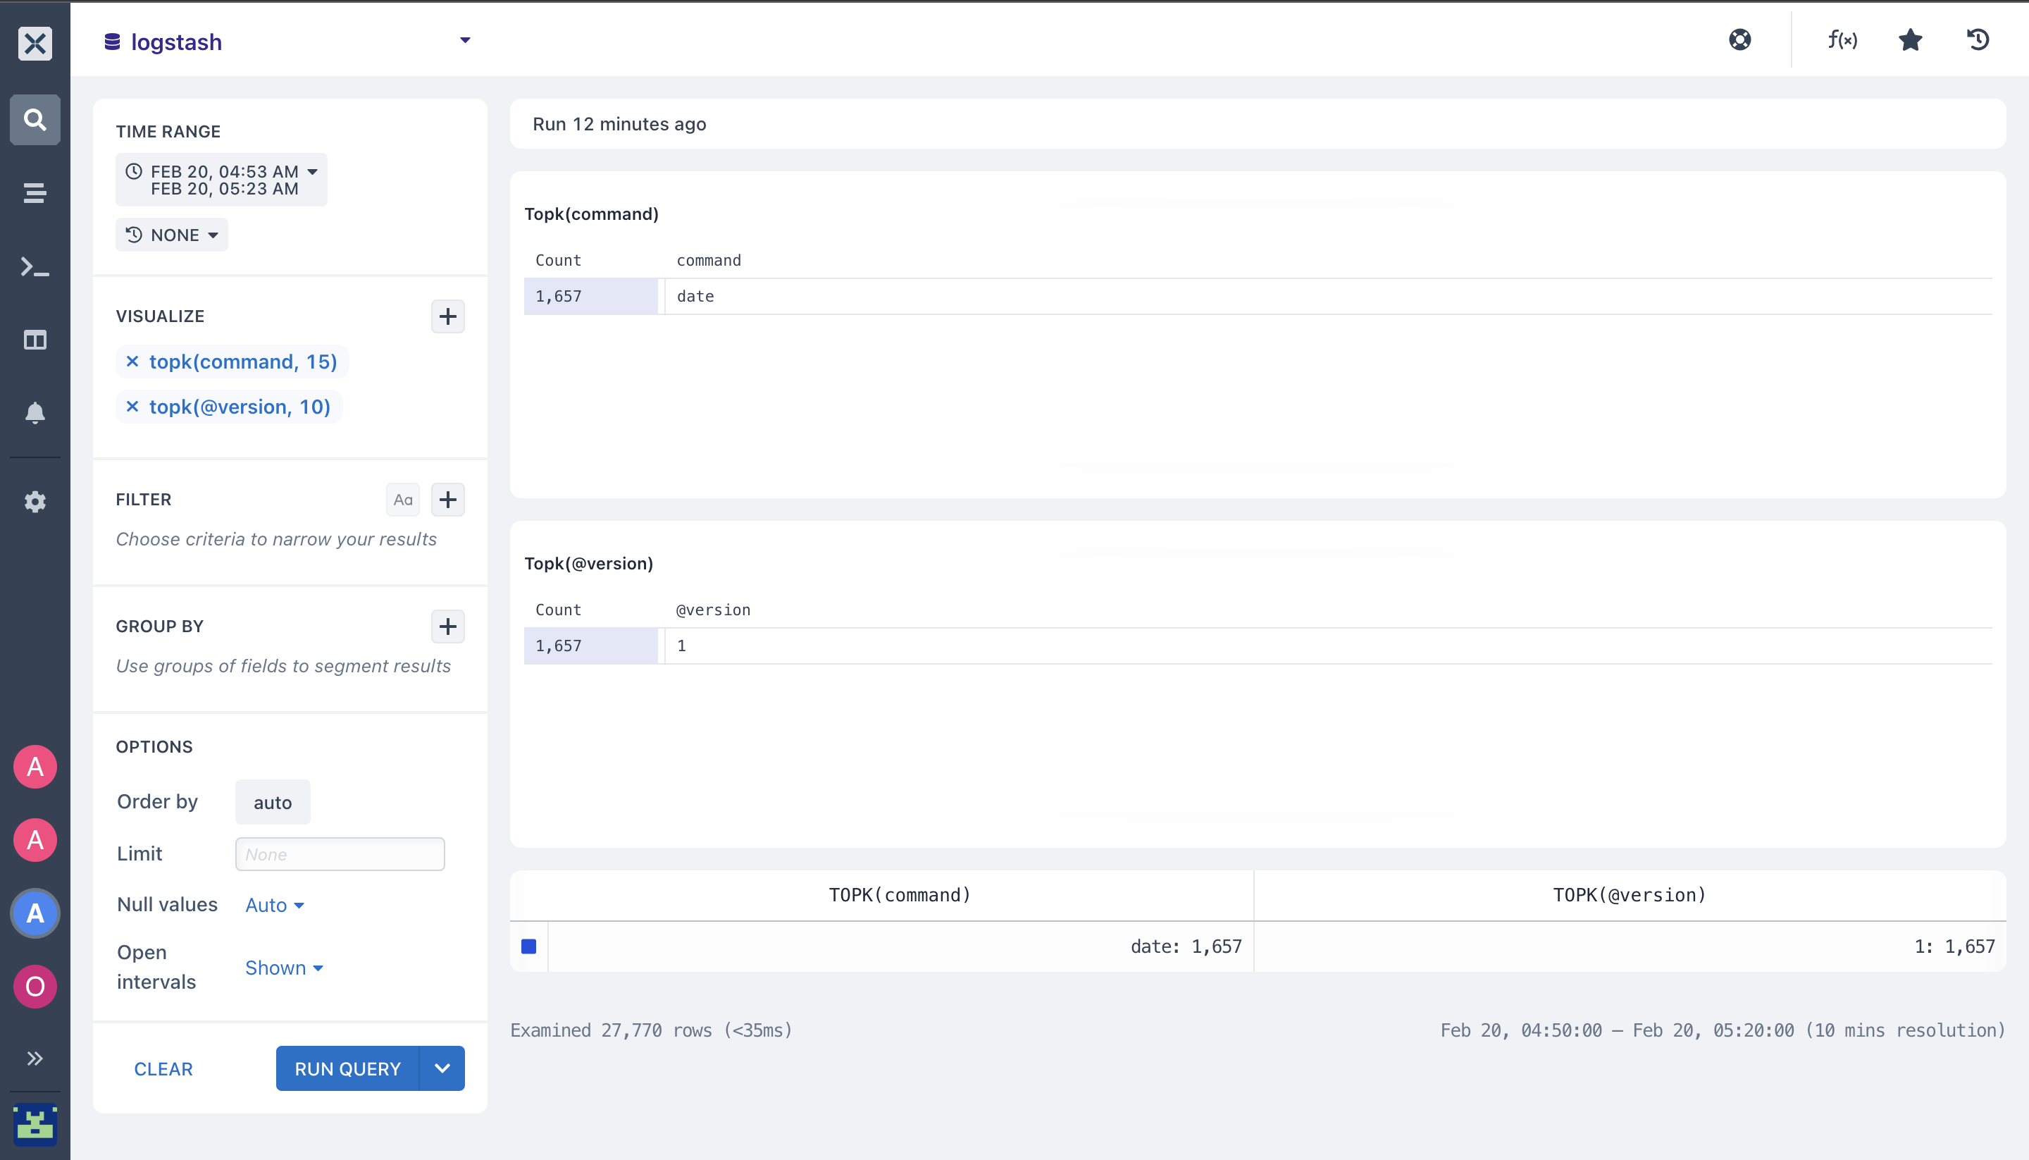2029x1160 pixels.
Task: Open the console prompt icon in sidebar
Action: click(x=35, y=267)
